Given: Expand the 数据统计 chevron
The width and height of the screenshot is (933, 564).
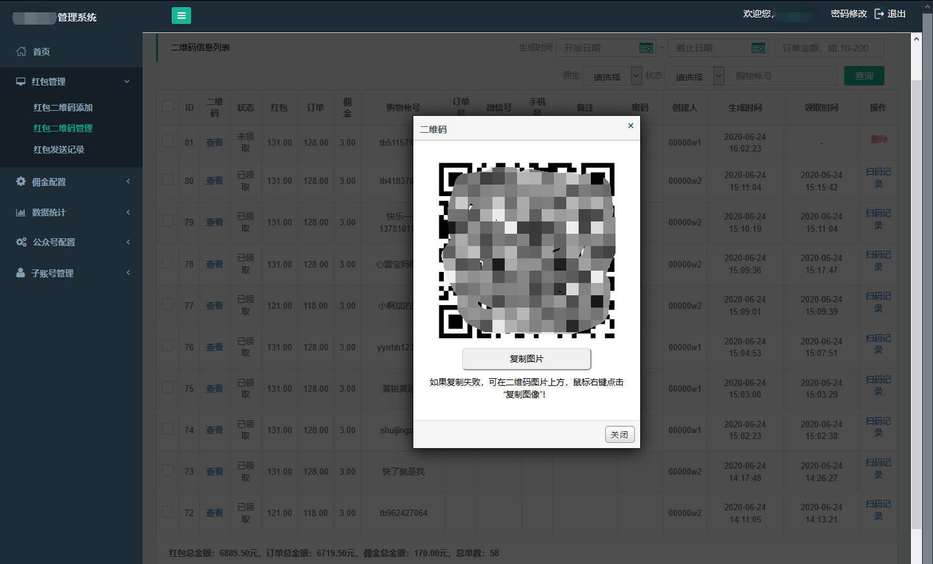Looking at the screenshot, I should pyautogui.click(x=128, y=212).
